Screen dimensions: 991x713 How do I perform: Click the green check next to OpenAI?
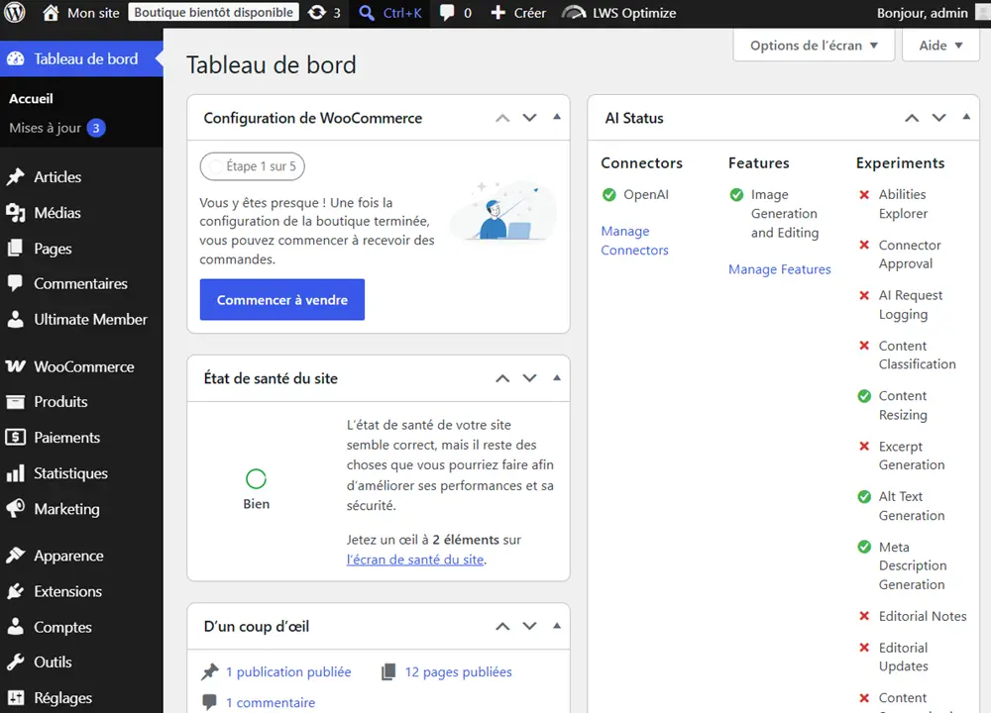click(x=609, y=194)
